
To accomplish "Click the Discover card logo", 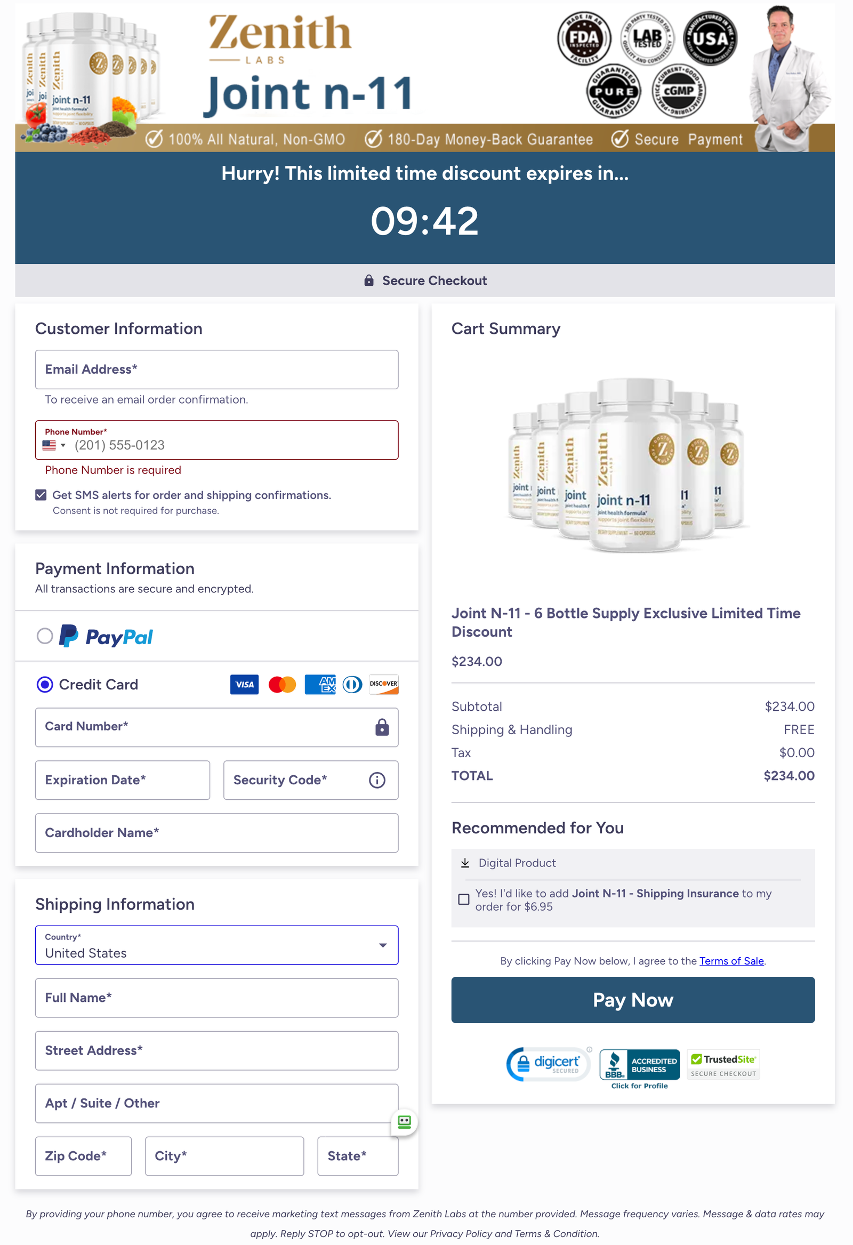I will click(384, 684).
